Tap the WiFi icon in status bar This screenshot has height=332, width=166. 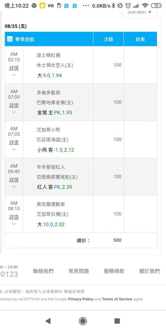[145, 6]
